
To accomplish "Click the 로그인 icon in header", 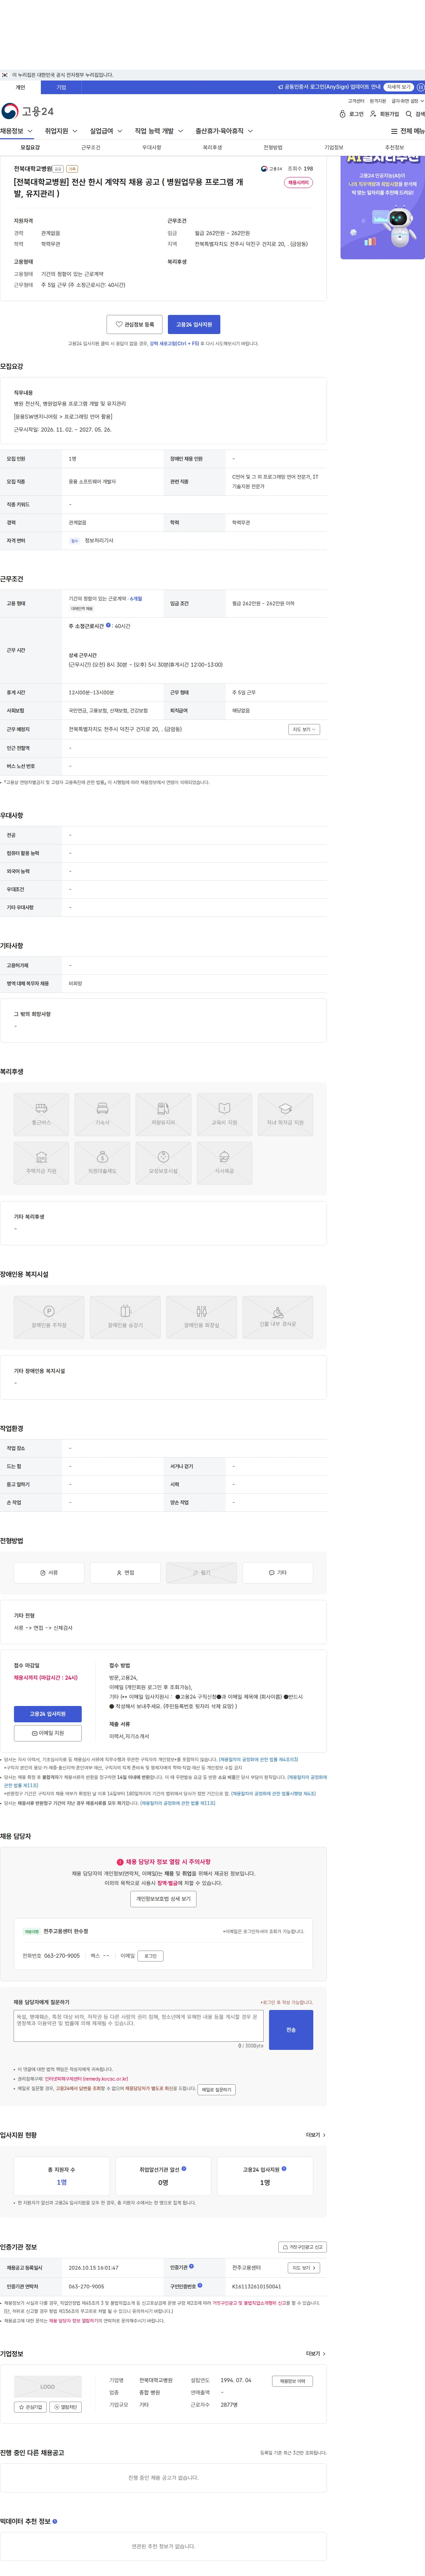I will [351, 114].
